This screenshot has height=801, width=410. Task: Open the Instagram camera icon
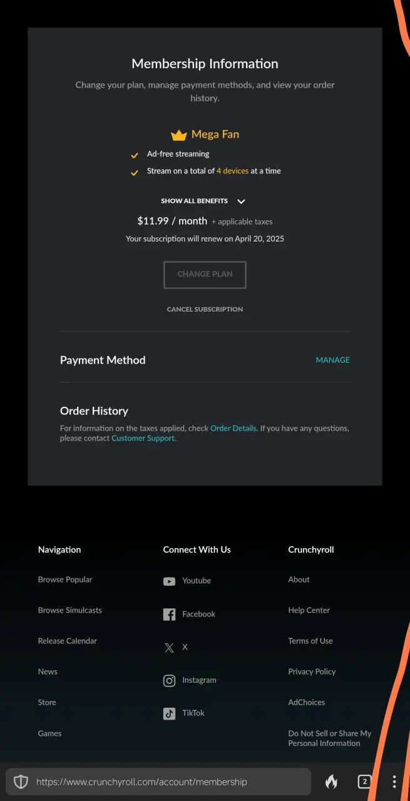pyautogui.click(x=169, y=681)
